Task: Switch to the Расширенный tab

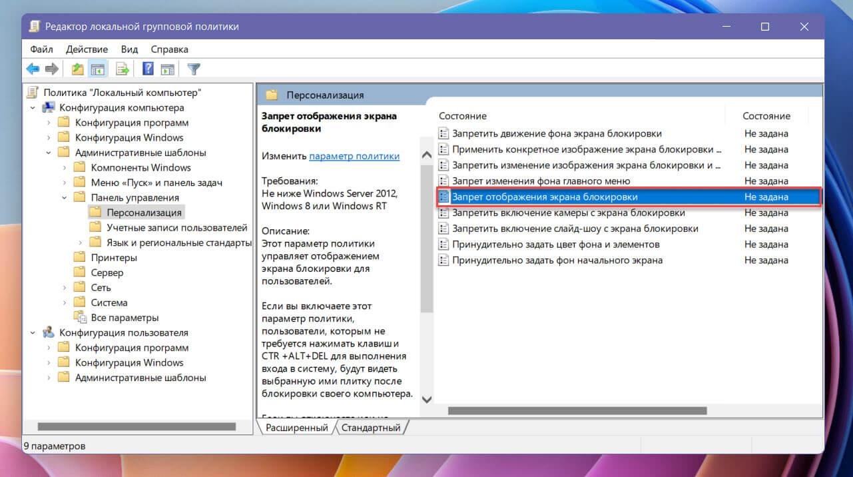Action: pyautogui.click(x=297, y=428)
